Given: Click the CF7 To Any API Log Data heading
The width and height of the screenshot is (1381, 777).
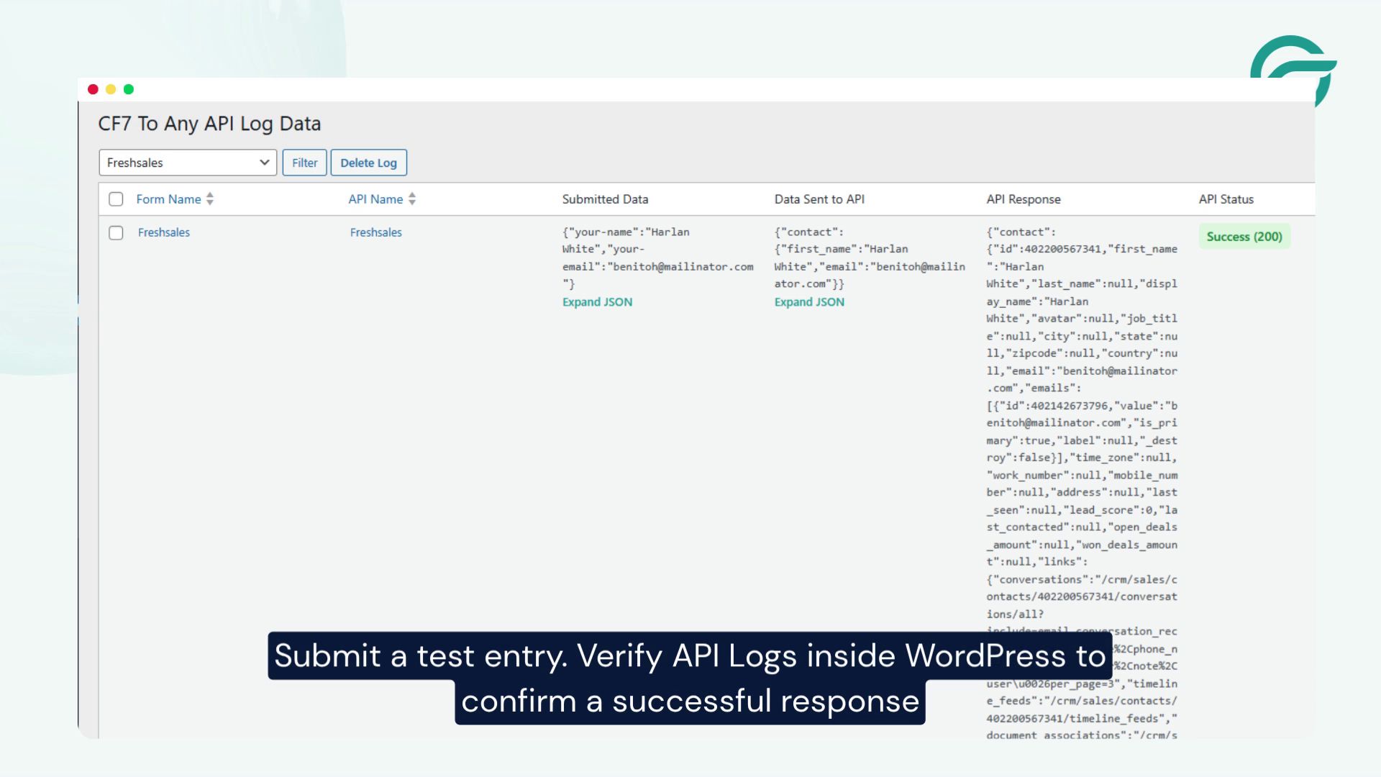Looking at the screenshot, I should click(209, 124).
